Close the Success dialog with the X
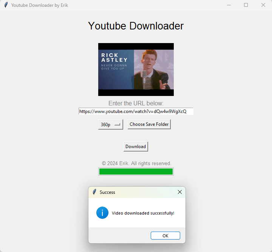272x252 pixels. tap(180, 192)
